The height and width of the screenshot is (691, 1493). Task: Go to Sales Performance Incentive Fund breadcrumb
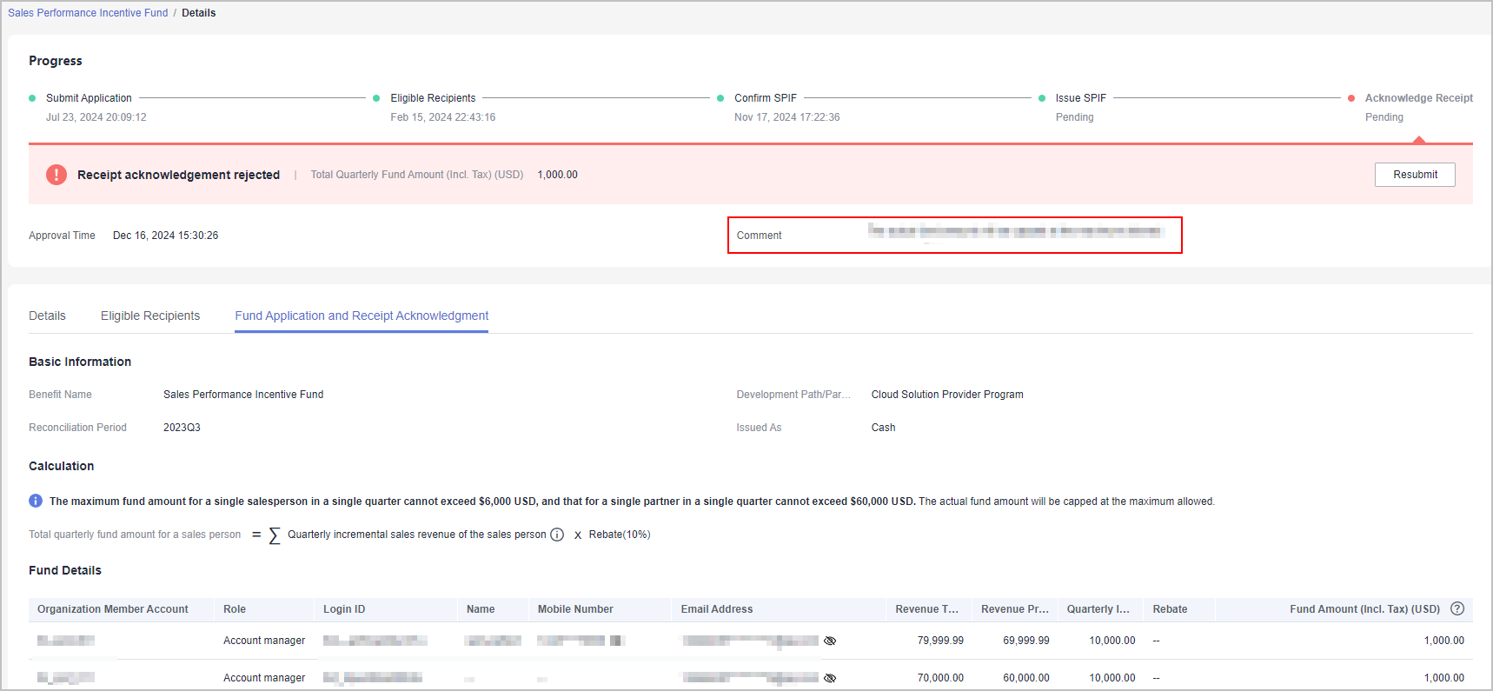[88, 13]
